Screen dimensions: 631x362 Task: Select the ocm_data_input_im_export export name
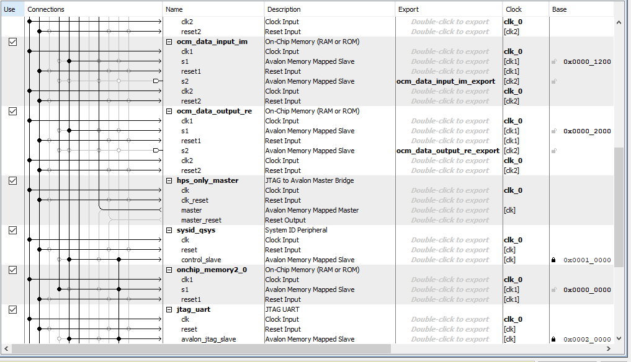(x=446, y=81)
